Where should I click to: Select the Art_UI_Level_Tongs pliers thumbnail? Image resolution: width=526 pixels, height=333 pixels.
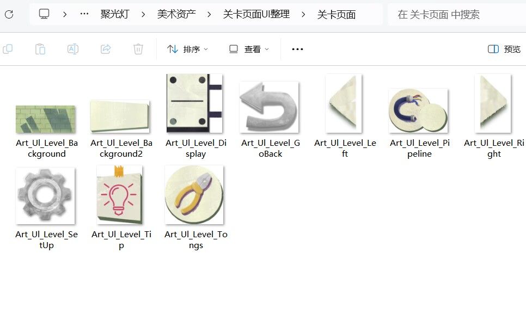194,195
